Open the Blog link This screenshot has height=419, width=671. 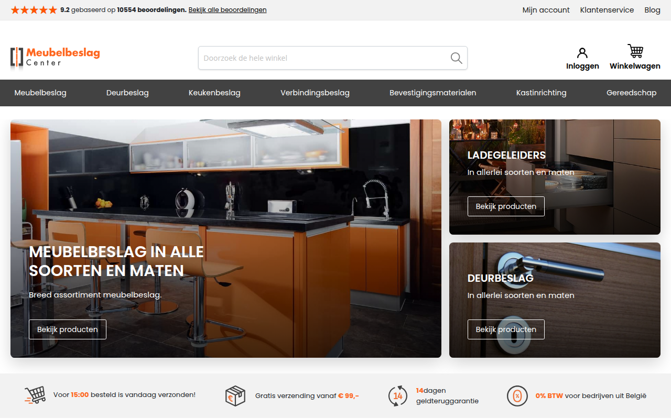653,10
